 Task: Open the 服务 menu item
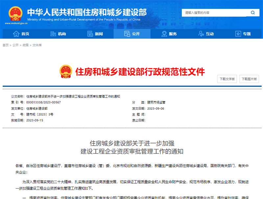170,34
